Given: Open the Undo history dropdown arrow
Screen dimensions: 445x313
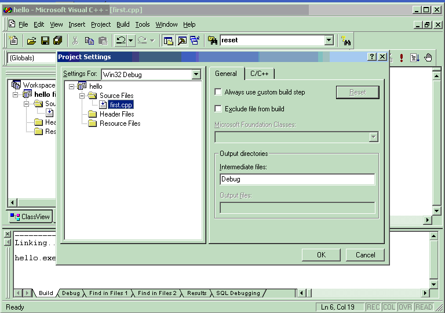Looking at the screenshot, I should point(130,41).
